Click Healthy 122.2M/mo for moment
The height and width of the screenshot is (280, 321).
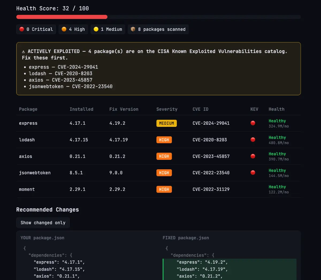pyautogui.click(x=279, y=189)
